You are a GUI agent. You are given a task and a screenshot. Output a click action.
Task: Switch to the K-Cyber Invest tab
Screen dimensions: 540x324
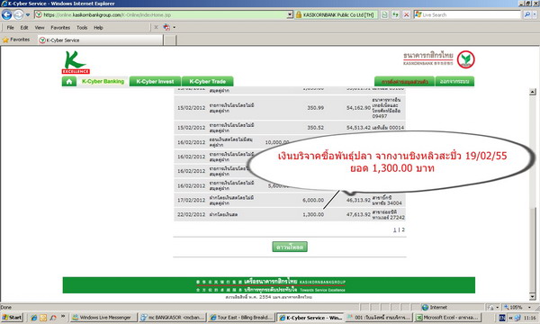tap(155, 82)
